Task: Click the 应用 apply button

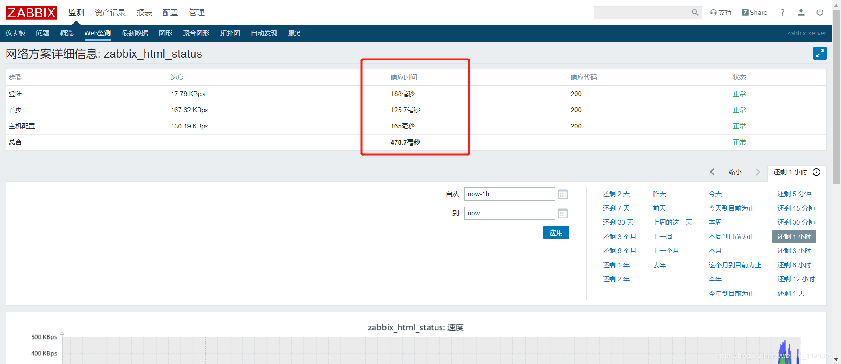Action: coord(556,232)
